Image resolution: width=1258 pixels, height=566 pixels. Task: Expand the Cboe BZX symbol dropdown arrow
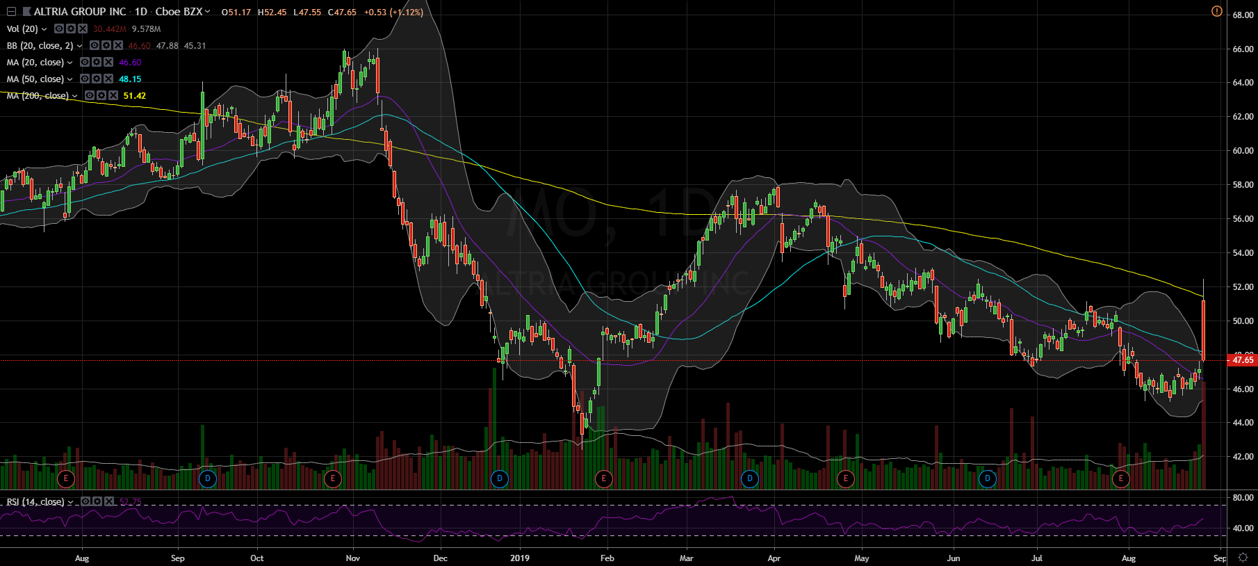208,12
